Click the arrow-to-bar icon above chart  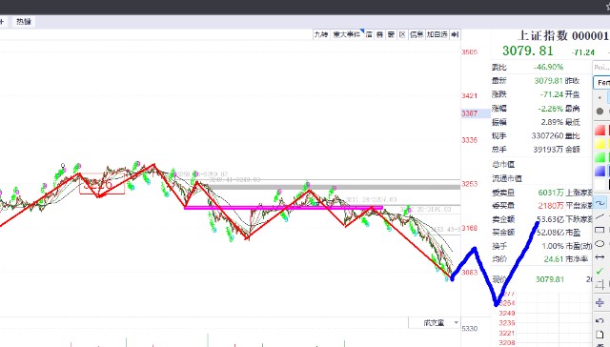click(455, 34)
